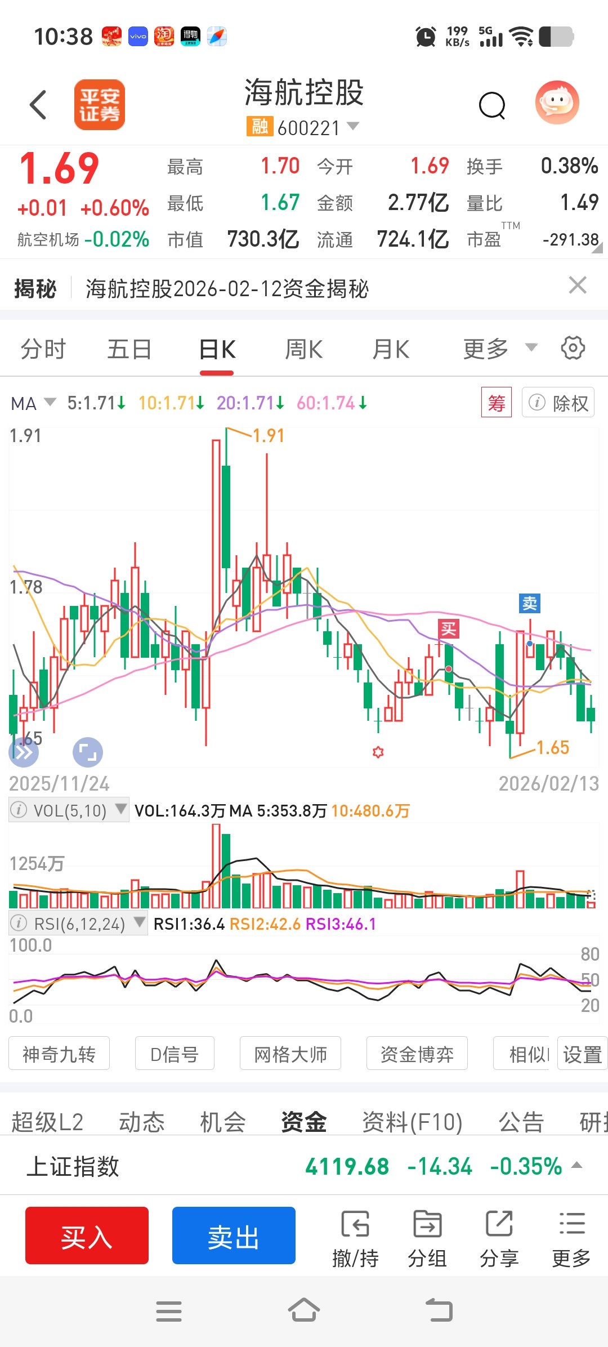
Task: Tap the red star marker below candles
Action: [378, 752]
